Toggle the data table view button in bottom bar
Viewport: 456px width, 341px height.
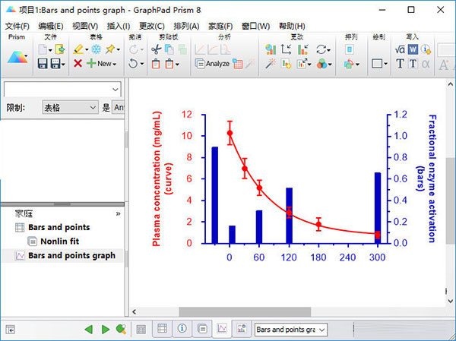tap(161, 330)
